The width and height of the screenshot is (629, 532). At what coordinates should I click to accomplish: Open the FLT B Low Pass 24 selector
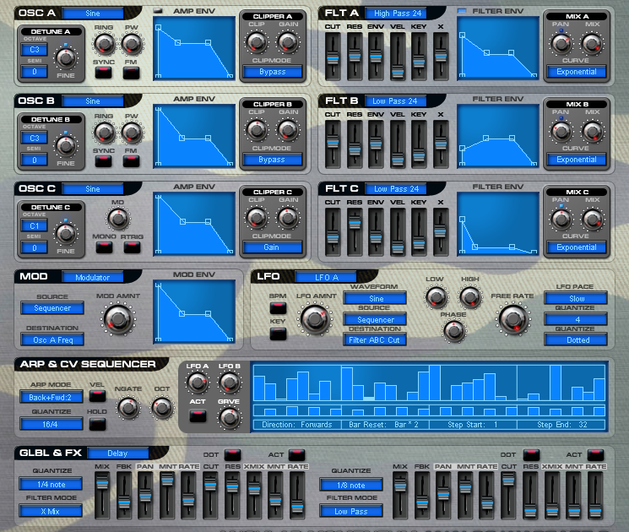point(395,101)
